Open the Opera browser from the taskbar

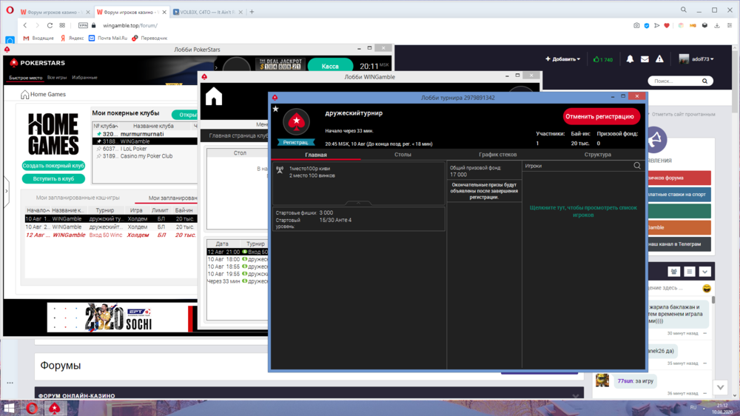32,408
